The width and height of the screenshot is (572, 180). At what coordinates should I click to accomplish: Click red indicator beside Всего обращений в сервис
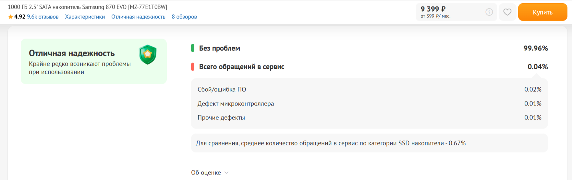point(193,67)
